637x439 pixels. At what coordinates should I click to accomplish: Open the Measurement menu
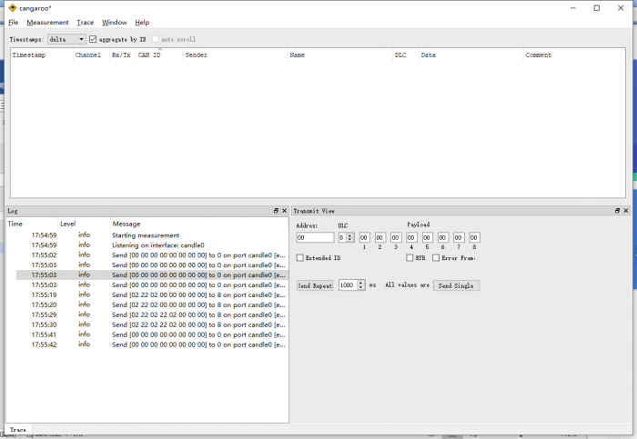point(47,23)
